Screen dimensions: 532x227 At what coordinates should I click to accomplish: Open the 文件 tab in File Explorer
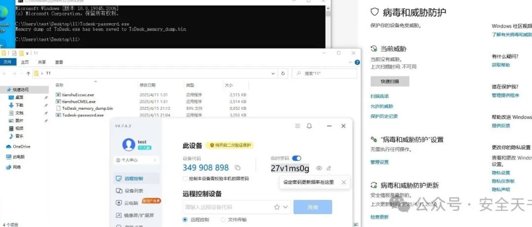click(x=7, y=62)
